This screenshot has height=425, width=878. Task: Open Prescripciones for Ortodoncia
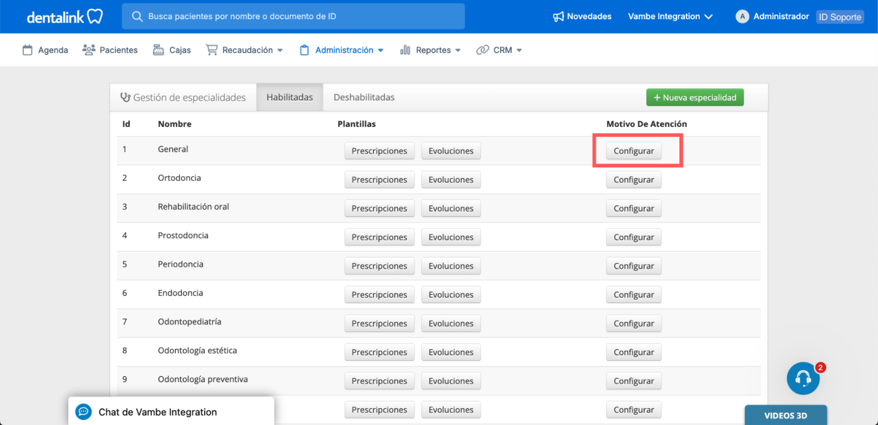(x=379, y=180)
